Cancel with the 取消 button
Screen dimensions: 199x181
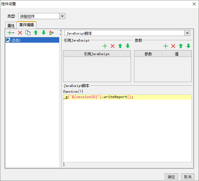click(x=188, y=177)
